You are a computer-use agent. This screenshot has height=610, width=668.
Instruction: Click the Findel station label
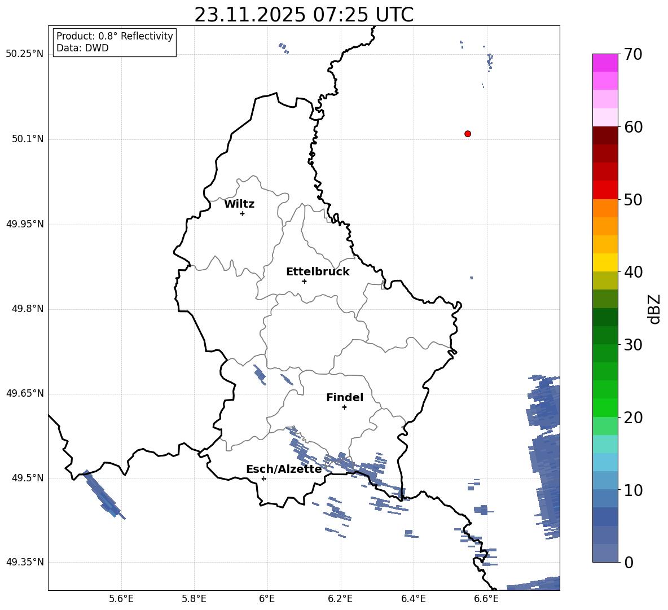pos(345,397)
